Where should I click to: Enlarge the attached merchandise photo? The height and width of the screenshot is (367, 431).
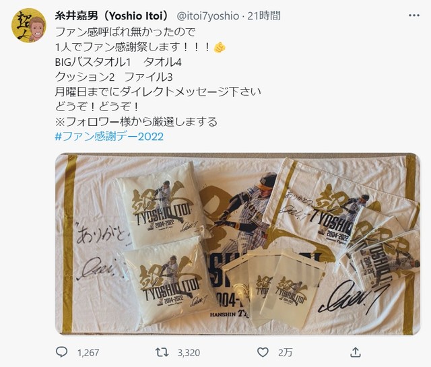[238, 244]
